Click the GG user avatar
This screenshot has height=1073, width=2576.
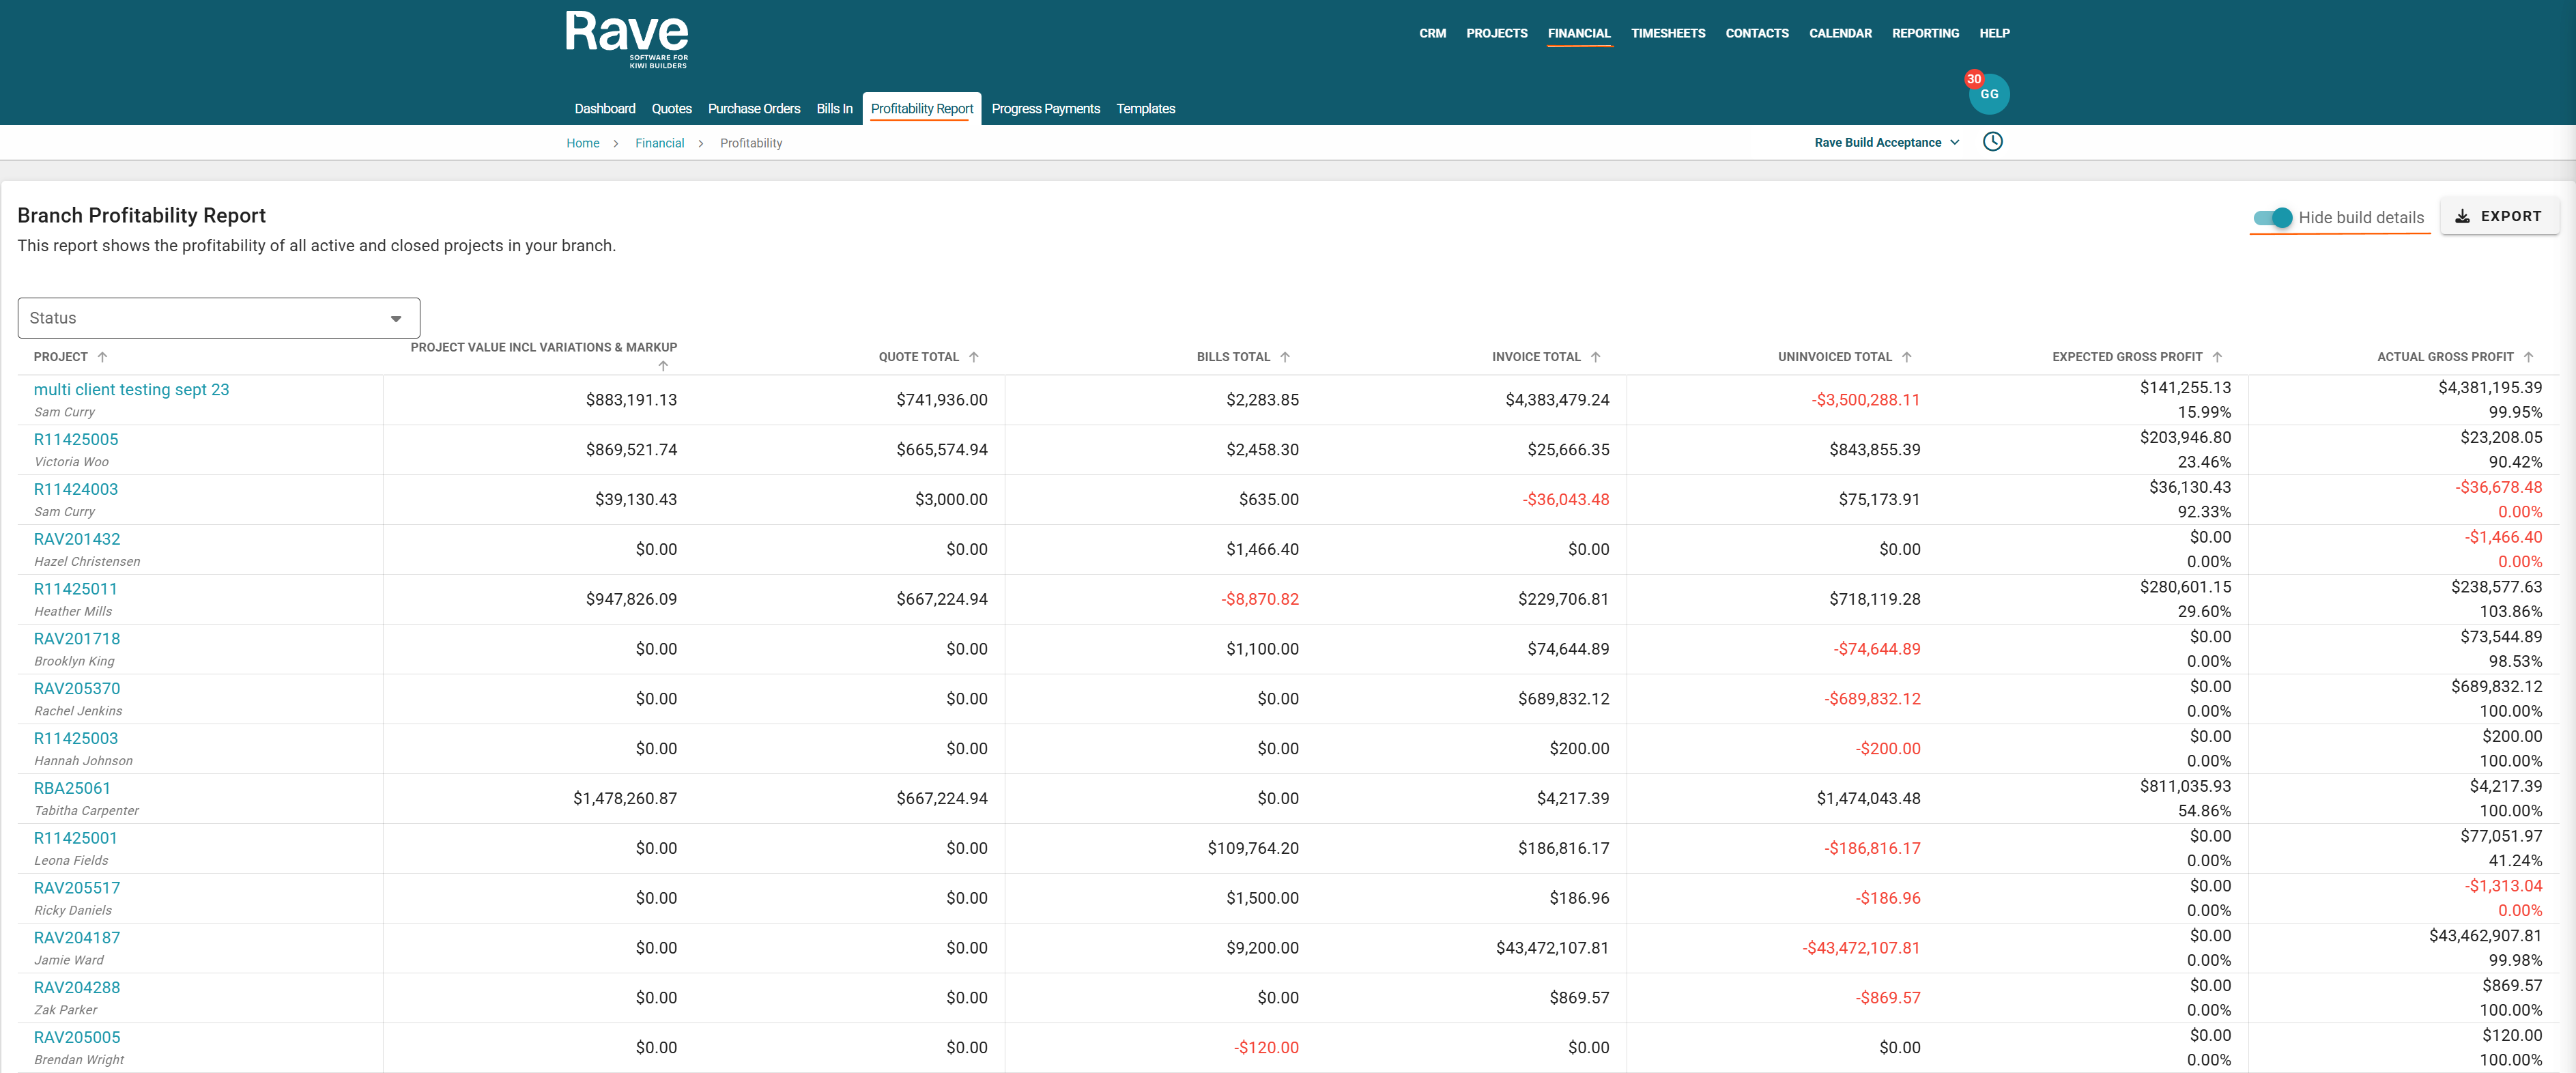click(x=1989, y=94)
